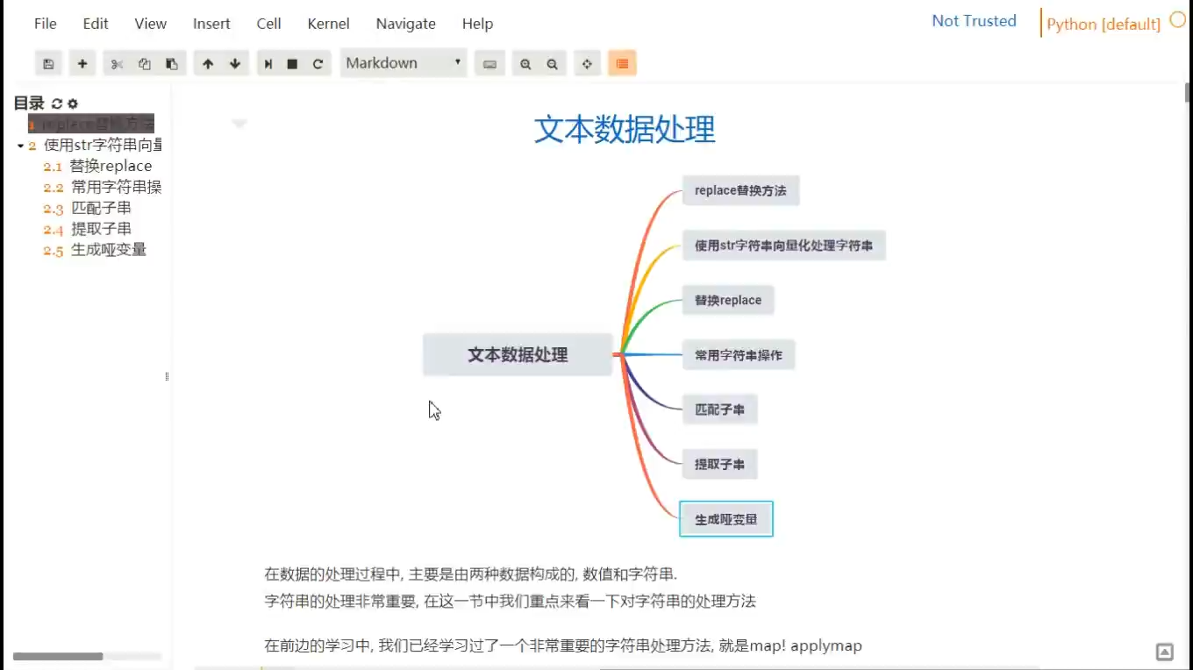The height and width of the screenshot is (670, 1193).
Task: Click the Not Trusted button
Action: point(974,21)
